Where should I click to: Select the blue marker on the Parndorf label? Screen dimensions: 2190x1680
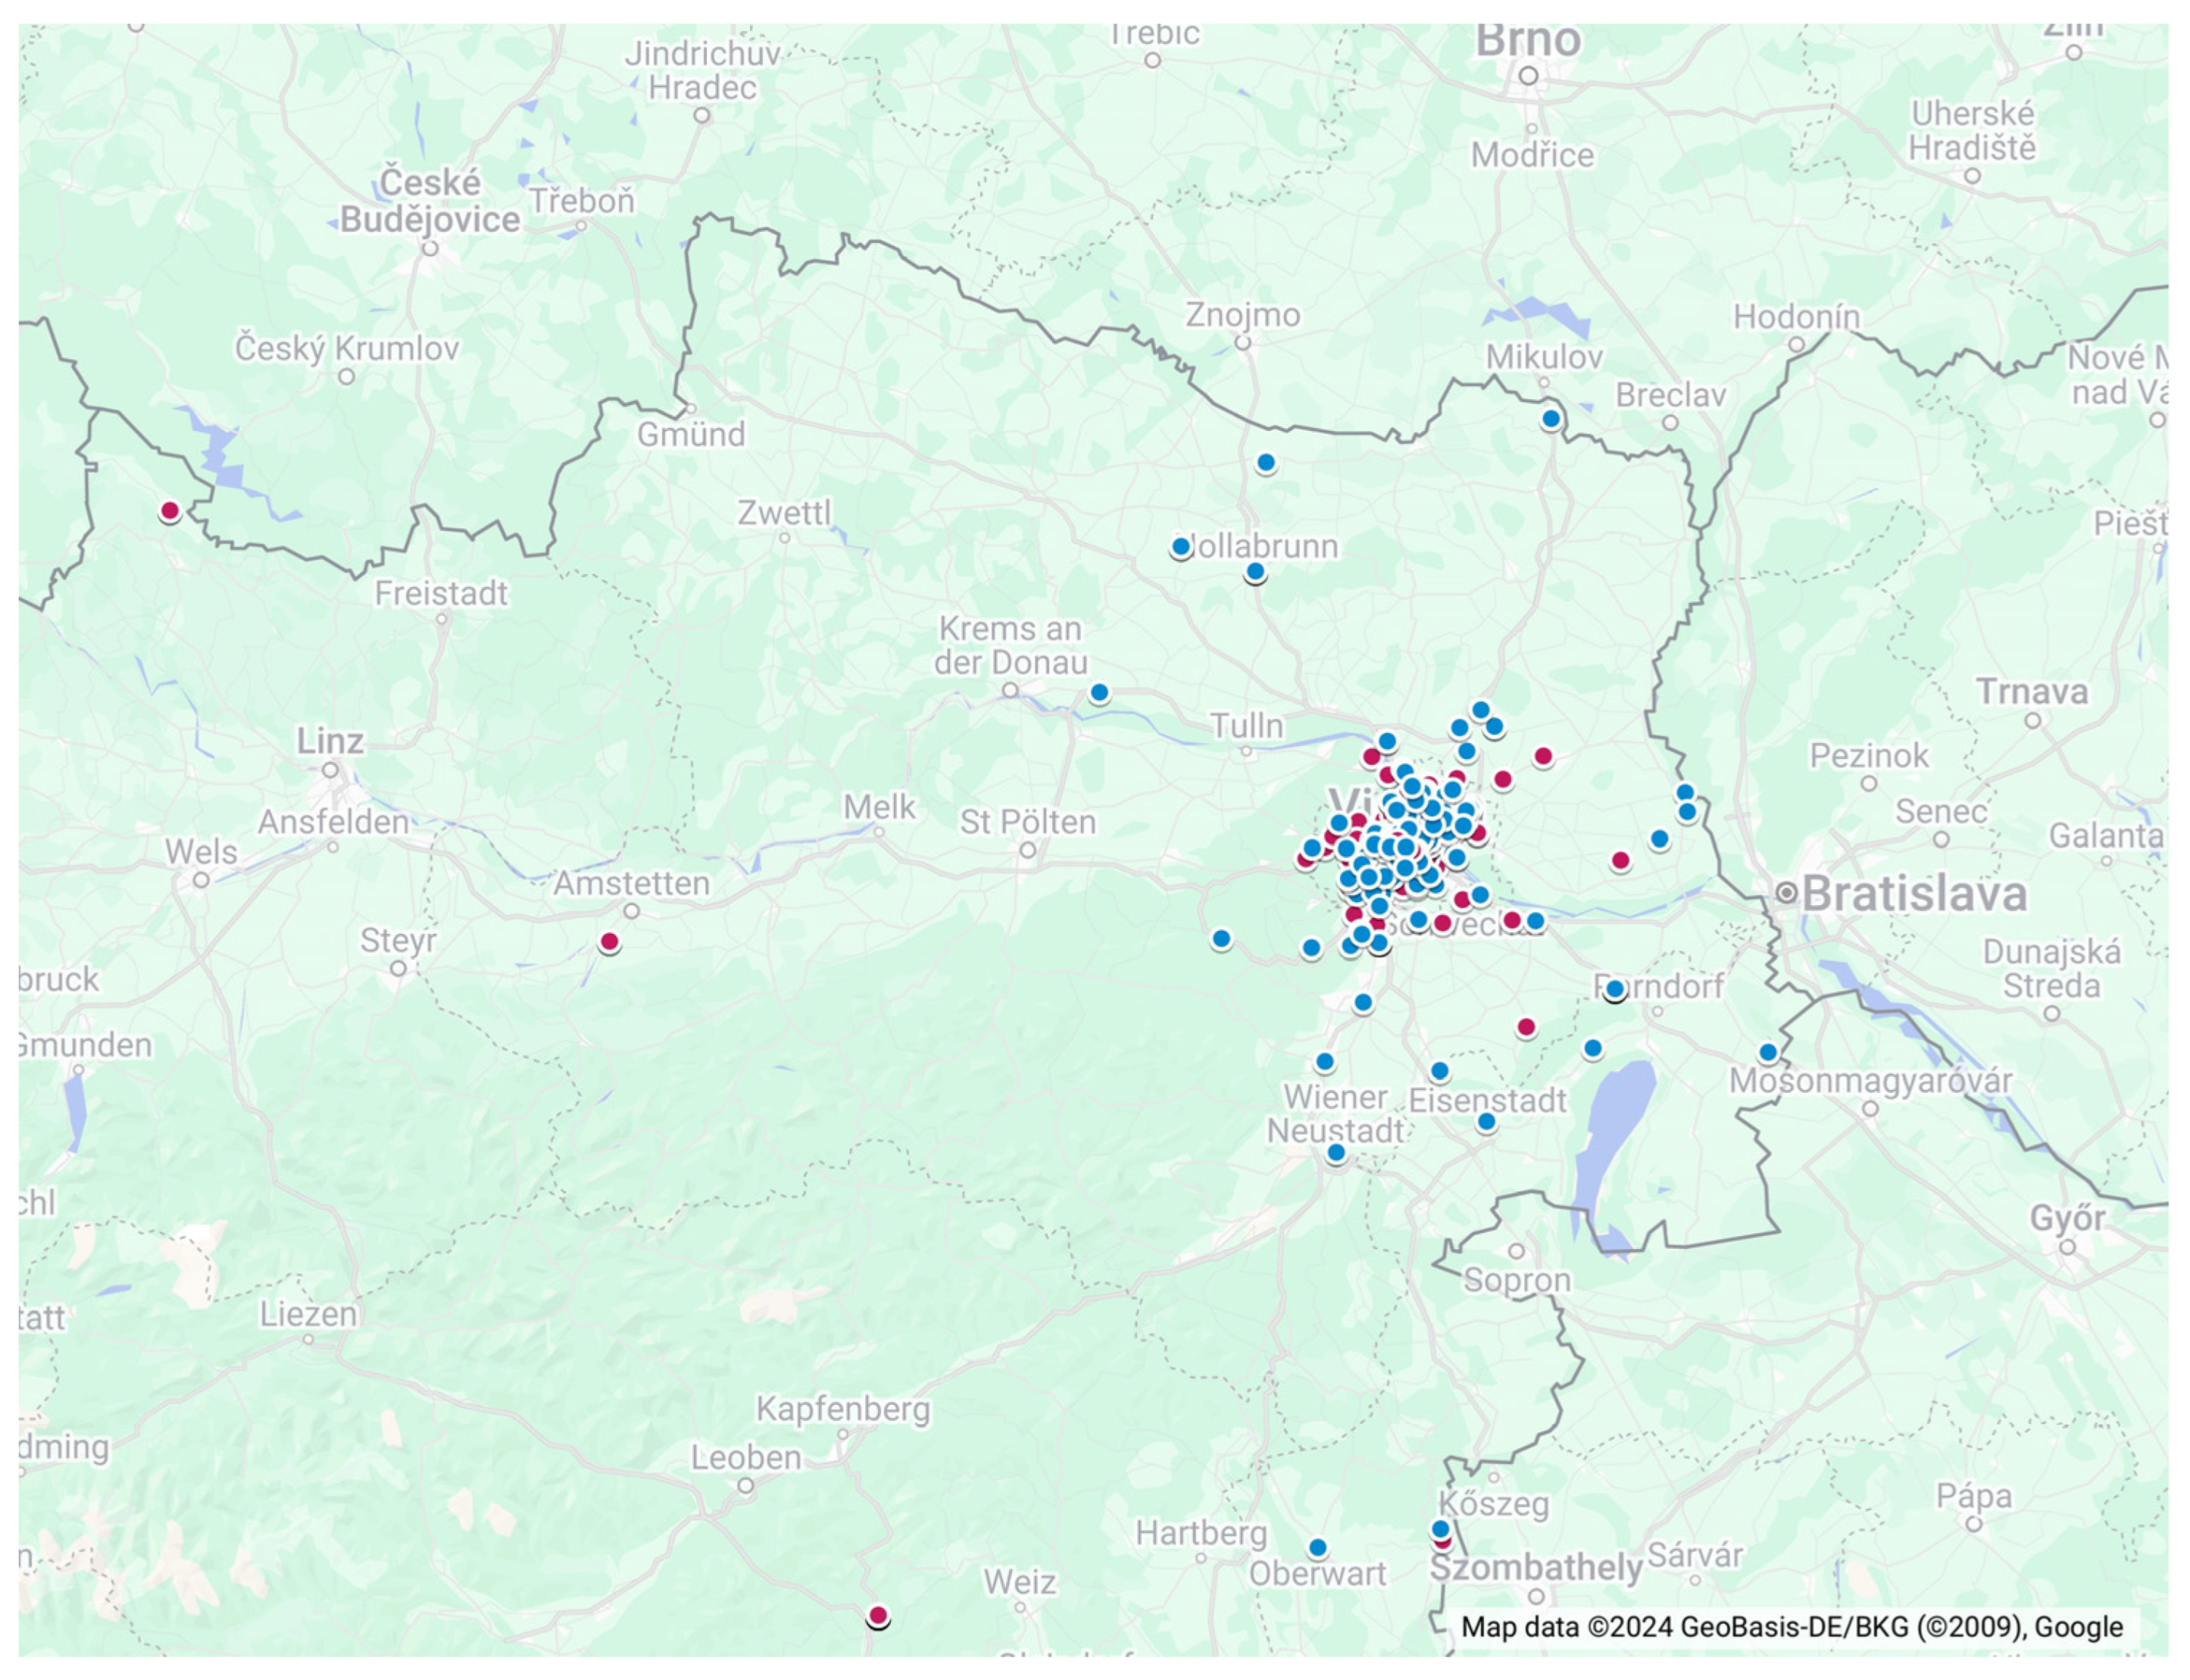click(x=1614, y=989)
